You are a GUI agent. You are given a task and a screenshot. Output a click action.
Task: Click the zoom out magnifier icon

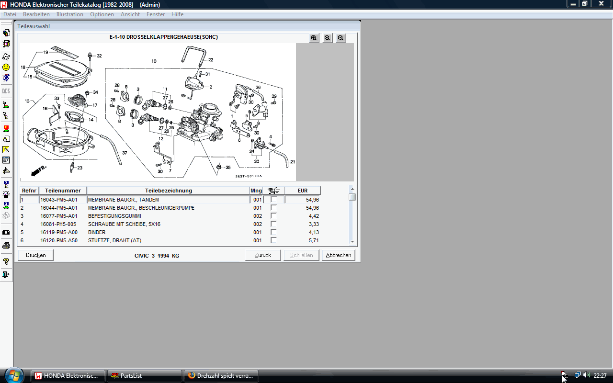tap(341, 38)
